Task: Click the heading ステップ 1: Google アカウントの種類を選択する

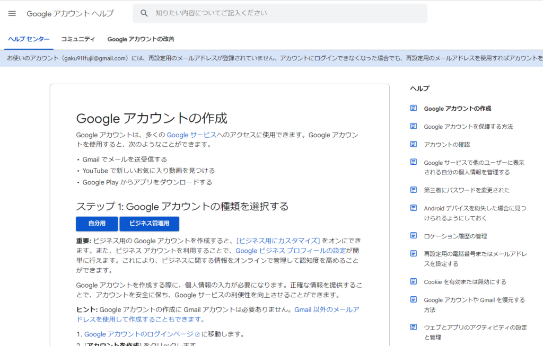Action: point(182,207)
